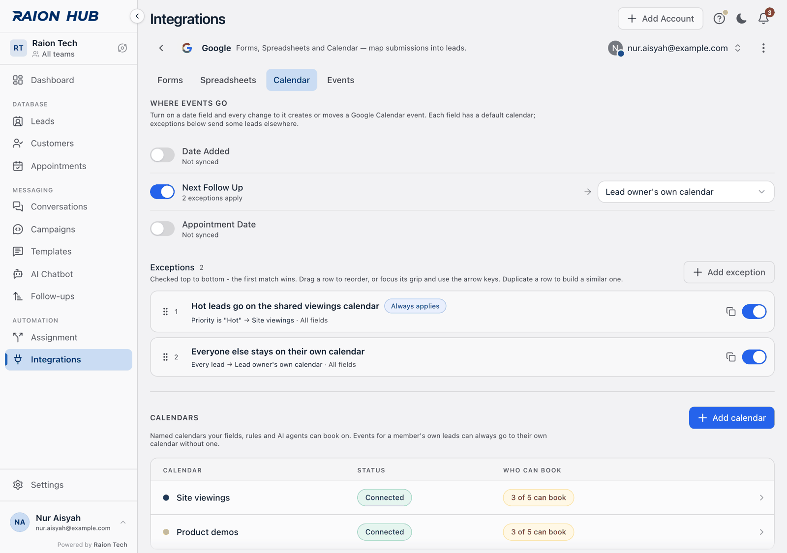This screenshot has width=787, height=553.
Task: Expand the Site viewings calendar row chevron
Action: click(761, 498)
